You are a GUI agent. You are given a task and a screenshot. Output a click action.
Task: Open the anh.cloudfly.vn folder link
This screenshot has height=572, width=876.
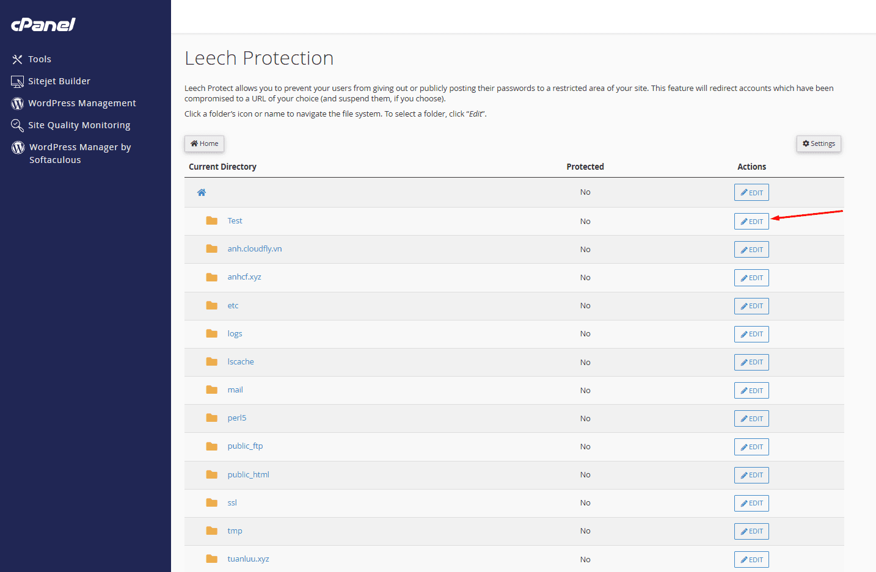[x=254, y=249]
